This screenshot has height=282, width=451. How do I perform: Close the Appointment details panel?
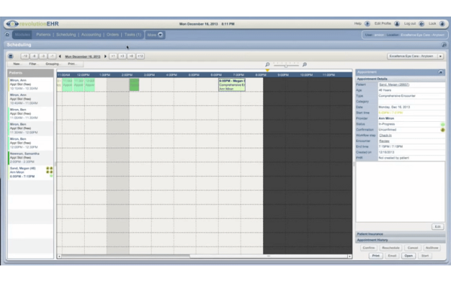440,72
